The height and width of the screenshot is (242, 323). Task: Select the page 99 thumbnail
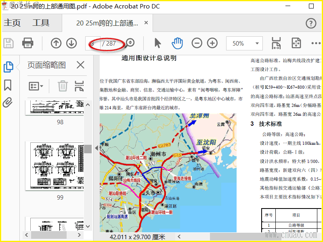coord(55,166)
